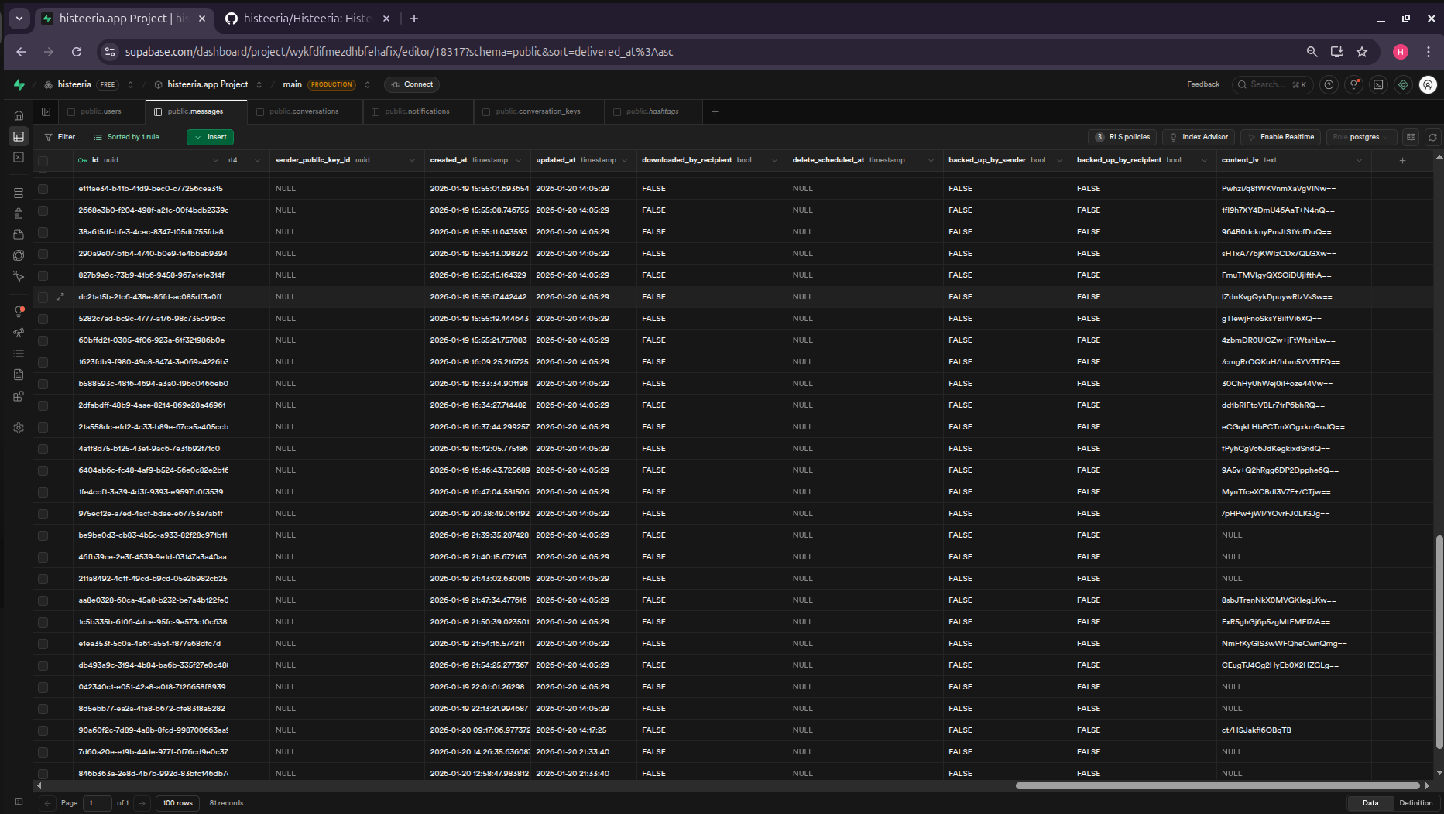This screenshot has width=1444, height=814.
Task: Open the Table Editor sidebar icon
Action: pos(19,137)
